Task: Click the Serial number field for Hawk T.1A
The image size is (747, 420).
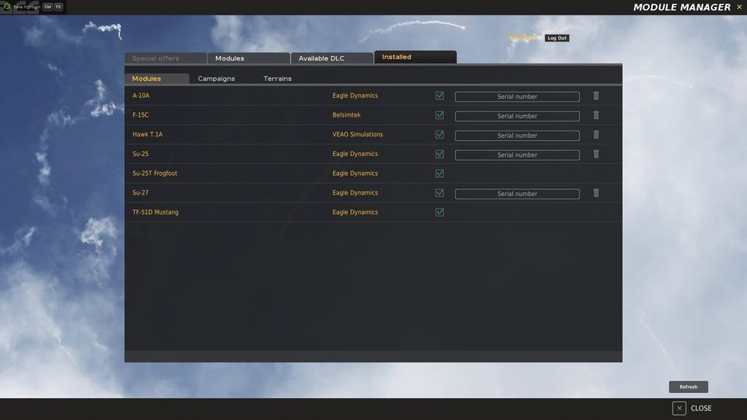Action: [516, 135]
